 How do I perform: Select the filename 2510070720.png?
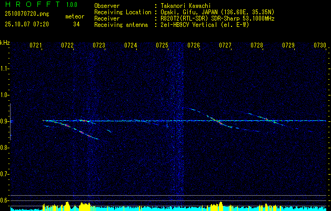[x=27, y=14]
